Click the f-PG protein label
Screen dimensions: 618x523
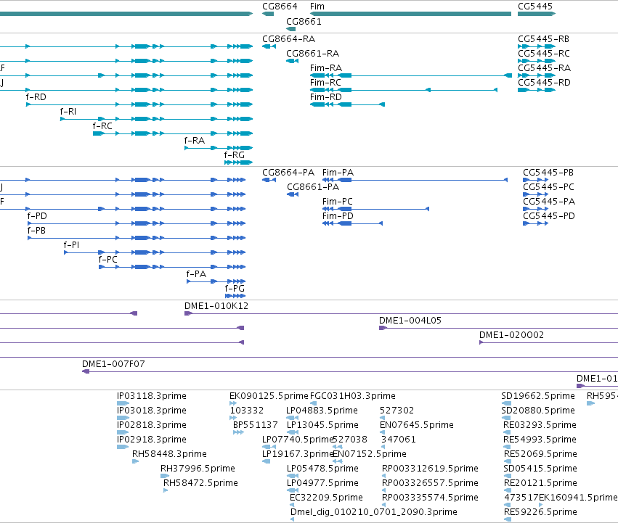(x=235, y=289)
